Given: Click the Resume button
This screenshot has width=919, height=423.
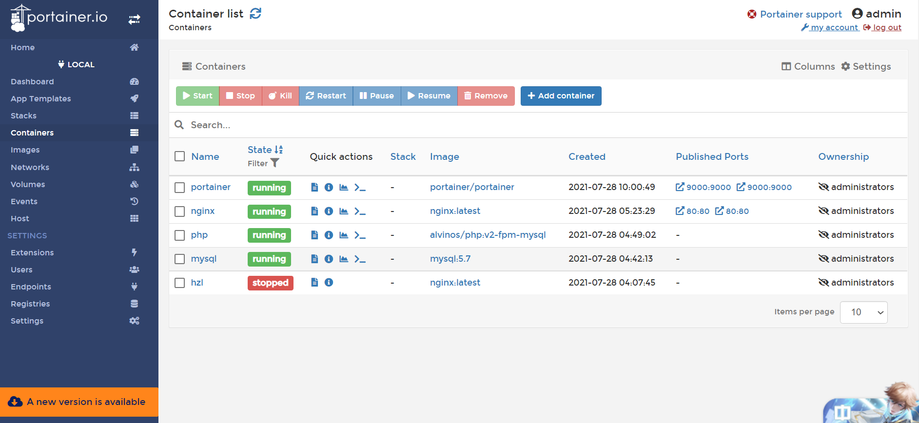Looking at the screenshot, I should pyautogui.click(x=429, y=96).
